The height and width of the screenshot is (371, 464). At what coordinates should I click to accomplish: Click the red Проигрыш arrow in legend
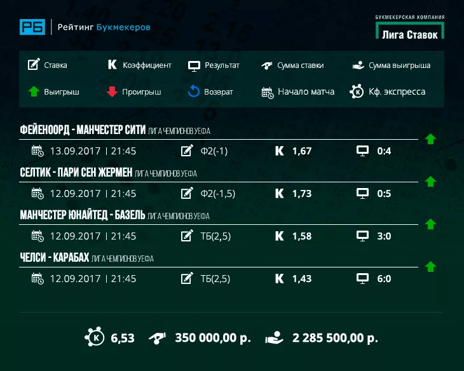click(x=112, y=91)
